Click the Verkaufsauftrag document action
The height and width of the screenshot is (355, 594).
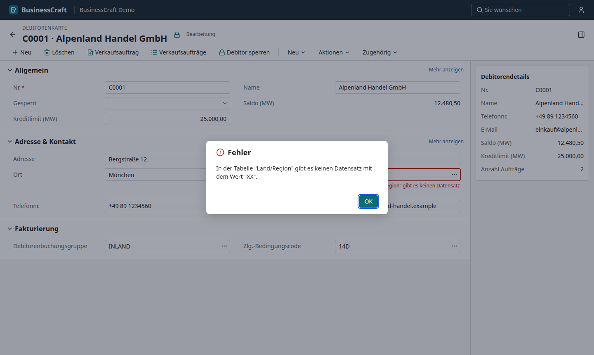coord(113,52)
